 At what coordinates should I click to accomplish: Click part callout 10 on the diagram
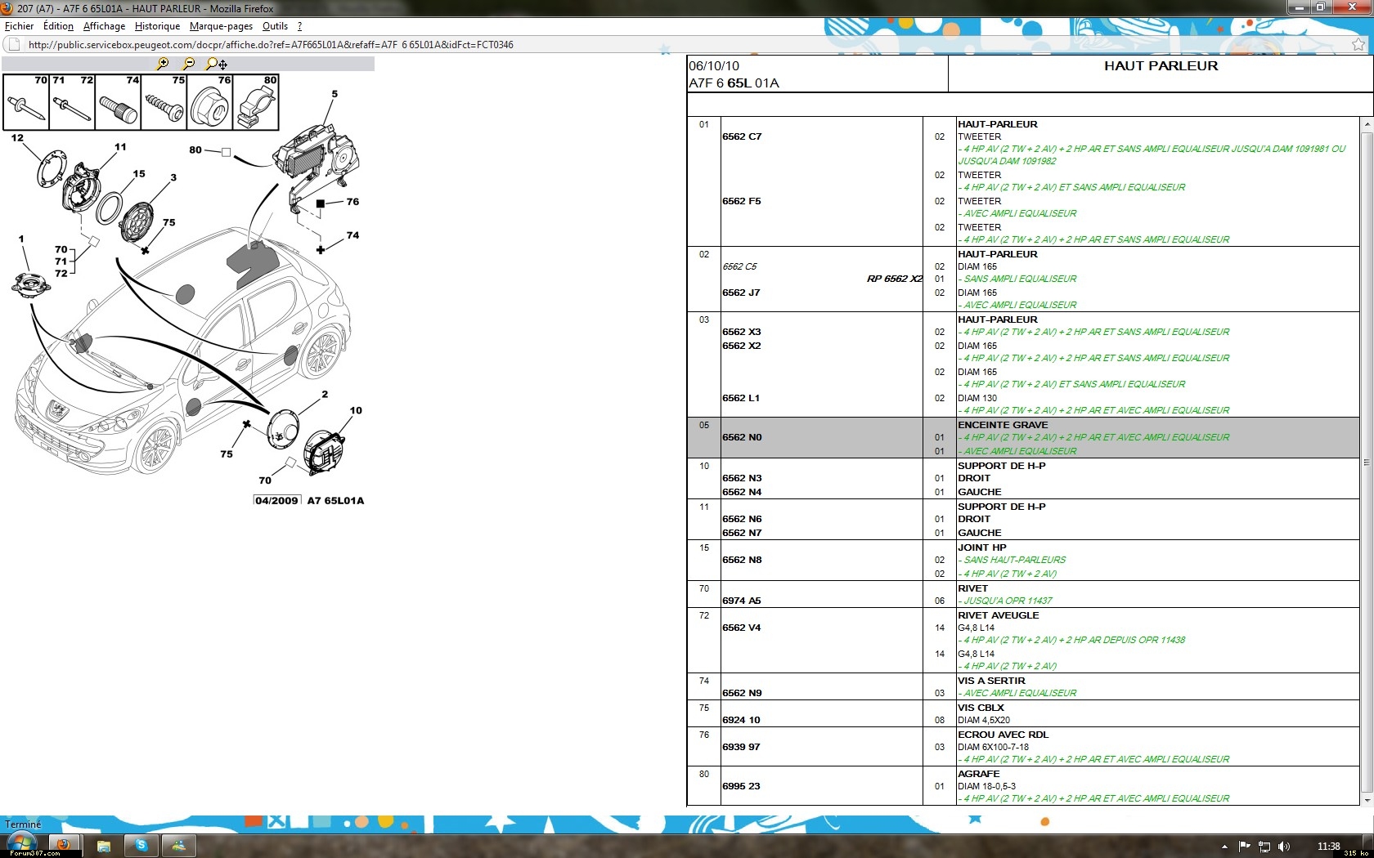[356, 411]
